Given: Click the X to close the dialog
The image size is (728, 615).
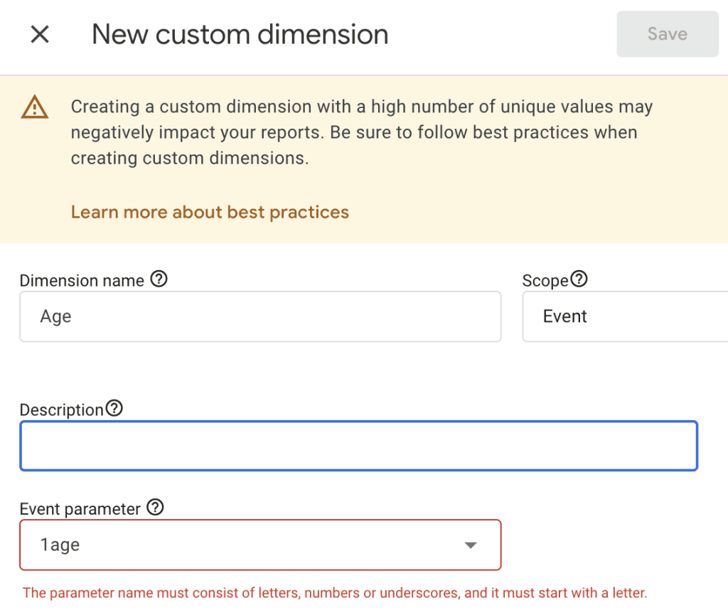Looking at the screenshot, I should (x=39, y=34).
